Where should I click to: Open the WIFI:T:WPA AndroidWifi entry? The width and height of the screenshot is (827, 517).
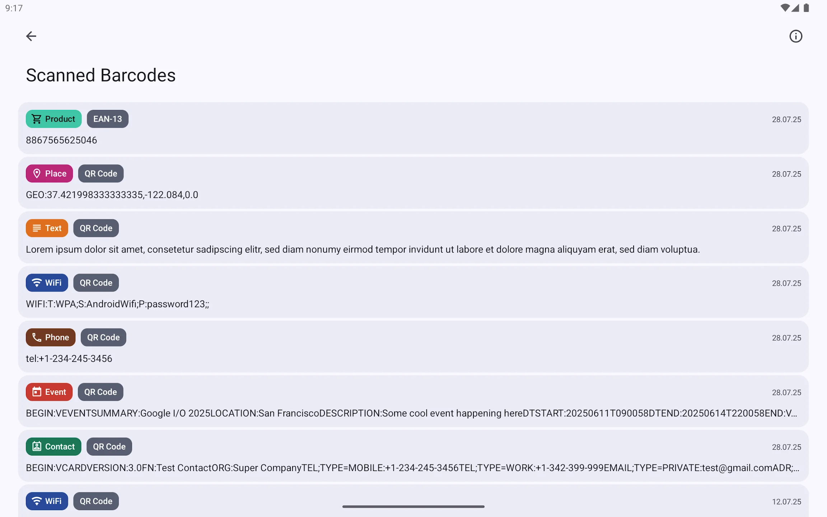[413, 292]
